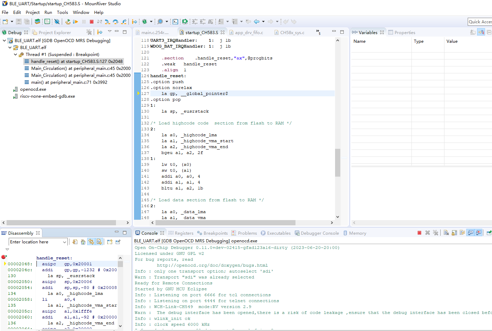
Task: Open the Tools menu
Action: [62, 12]
